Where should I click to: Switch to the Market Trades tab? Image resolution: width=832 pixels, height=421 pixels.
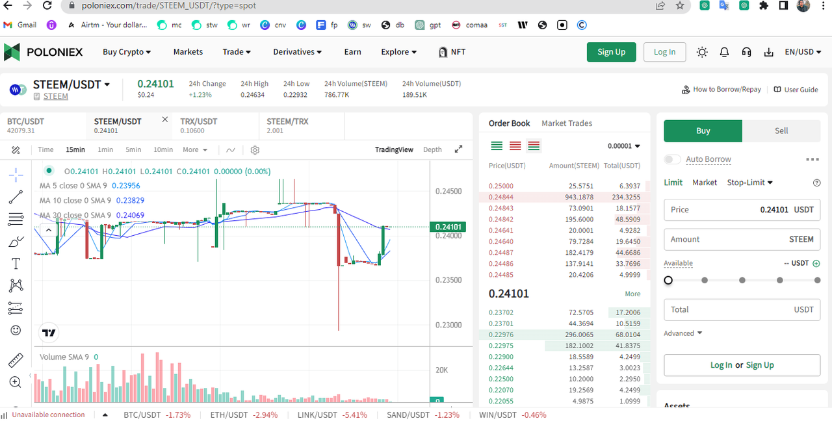tap(567, 123)
